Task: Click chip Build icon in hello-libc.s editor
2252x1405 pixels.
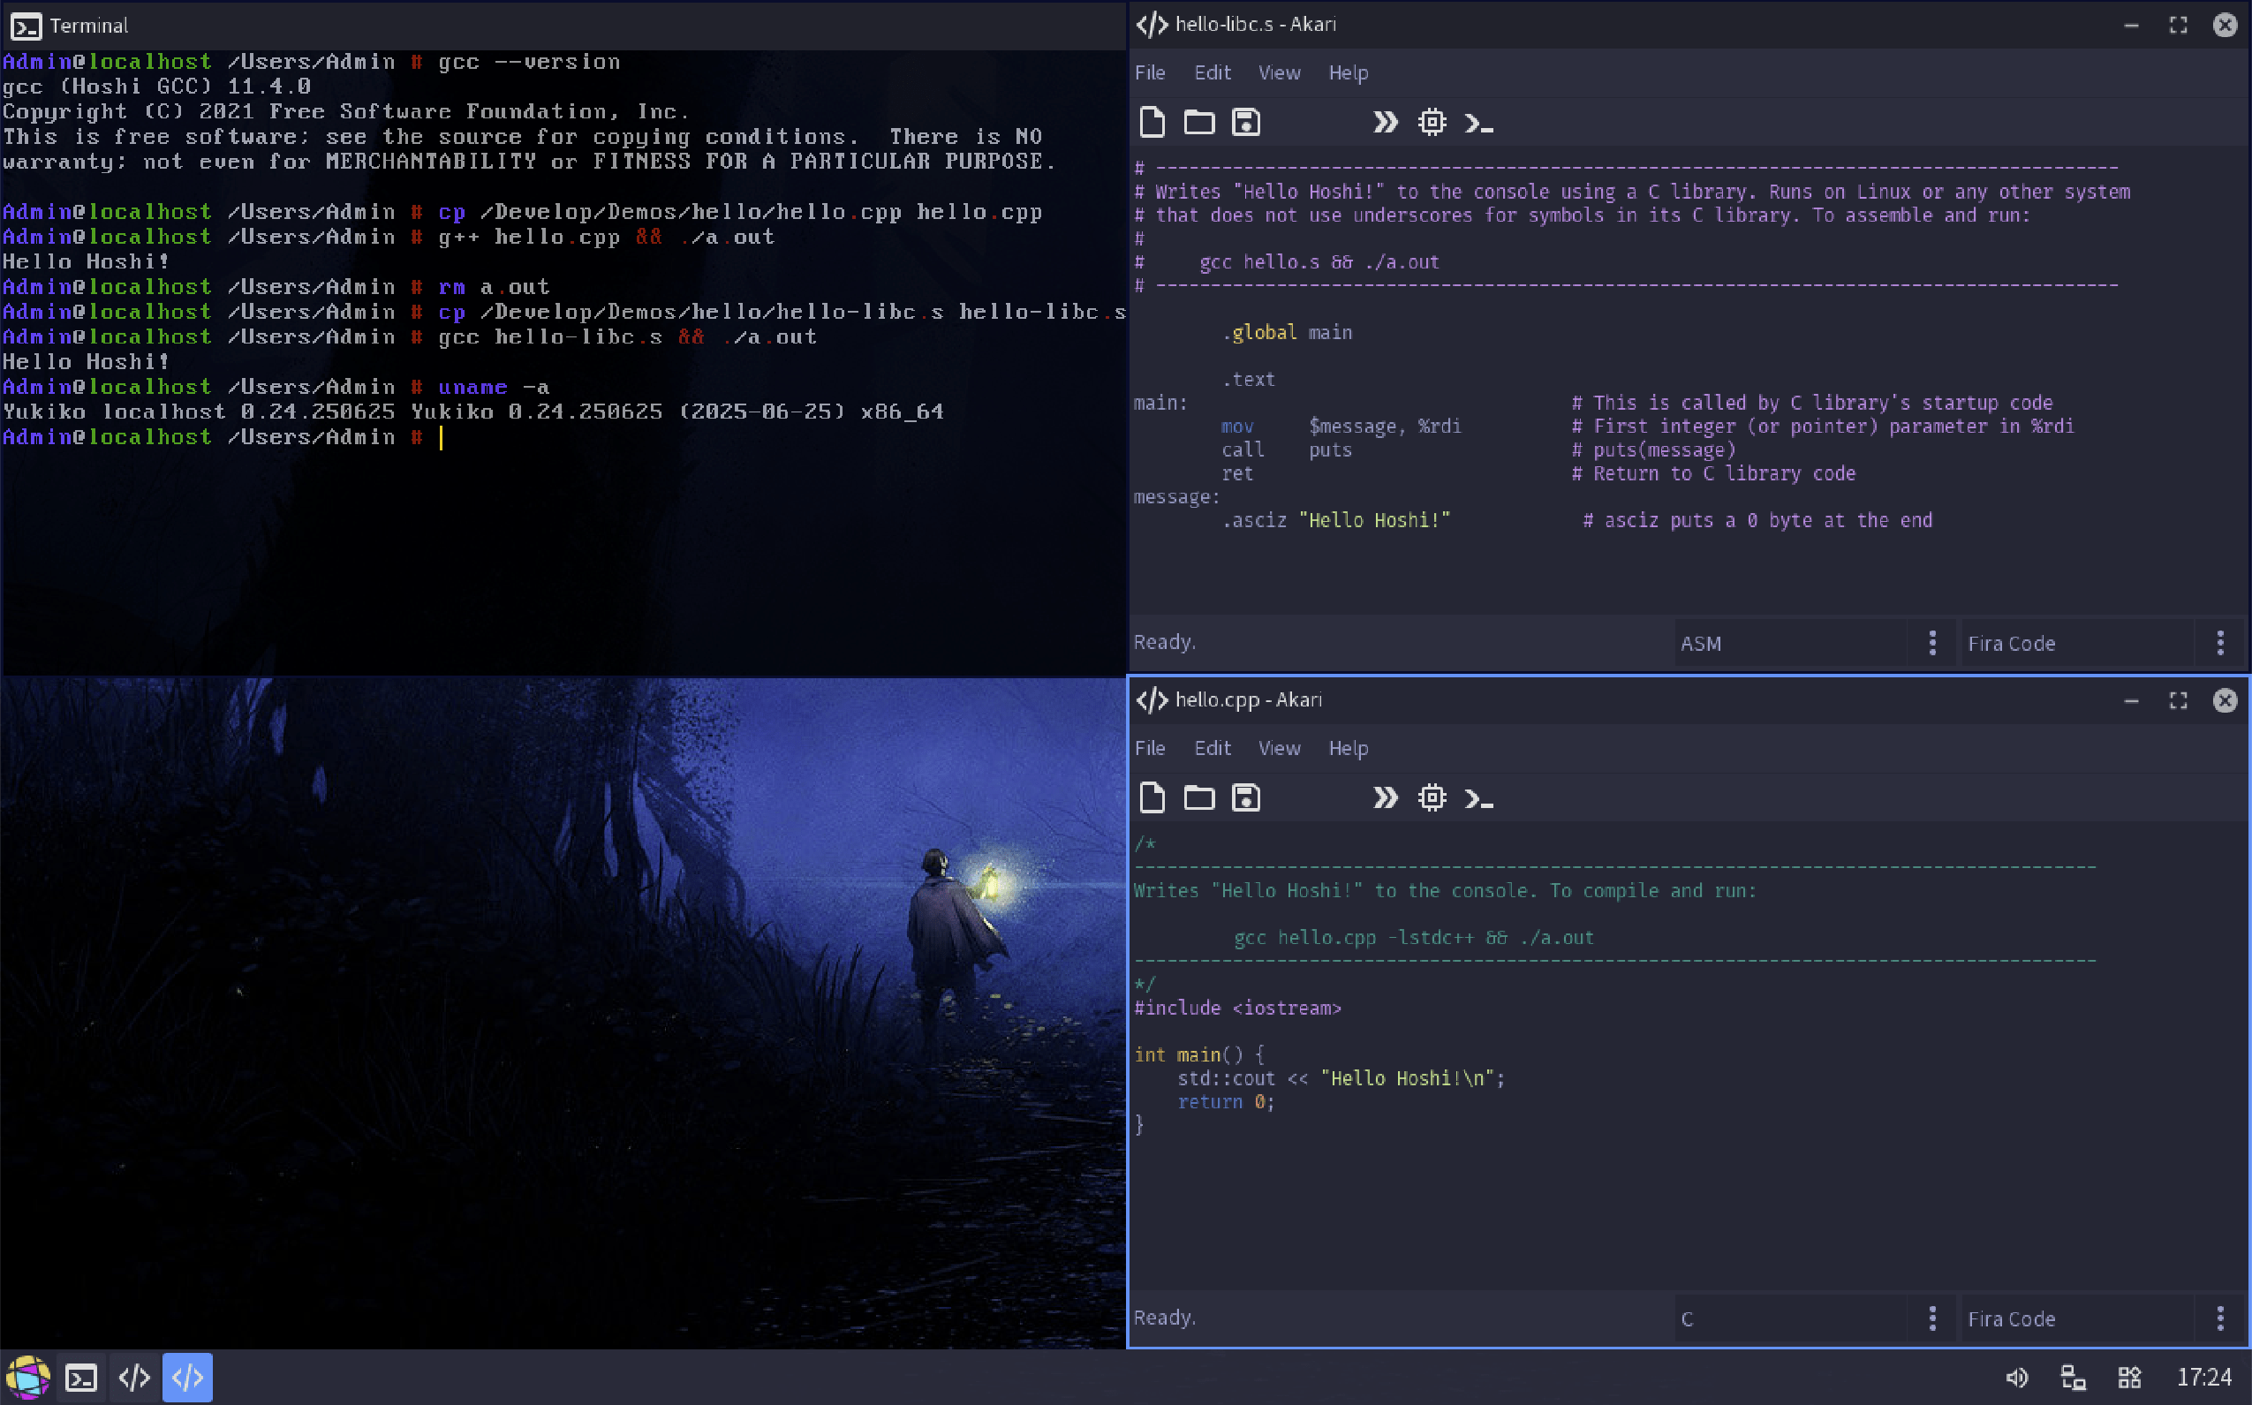Action: [x=1432, y=122]
